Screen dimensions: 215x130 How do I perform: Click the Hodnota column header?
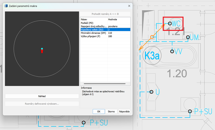click(119, 20)
